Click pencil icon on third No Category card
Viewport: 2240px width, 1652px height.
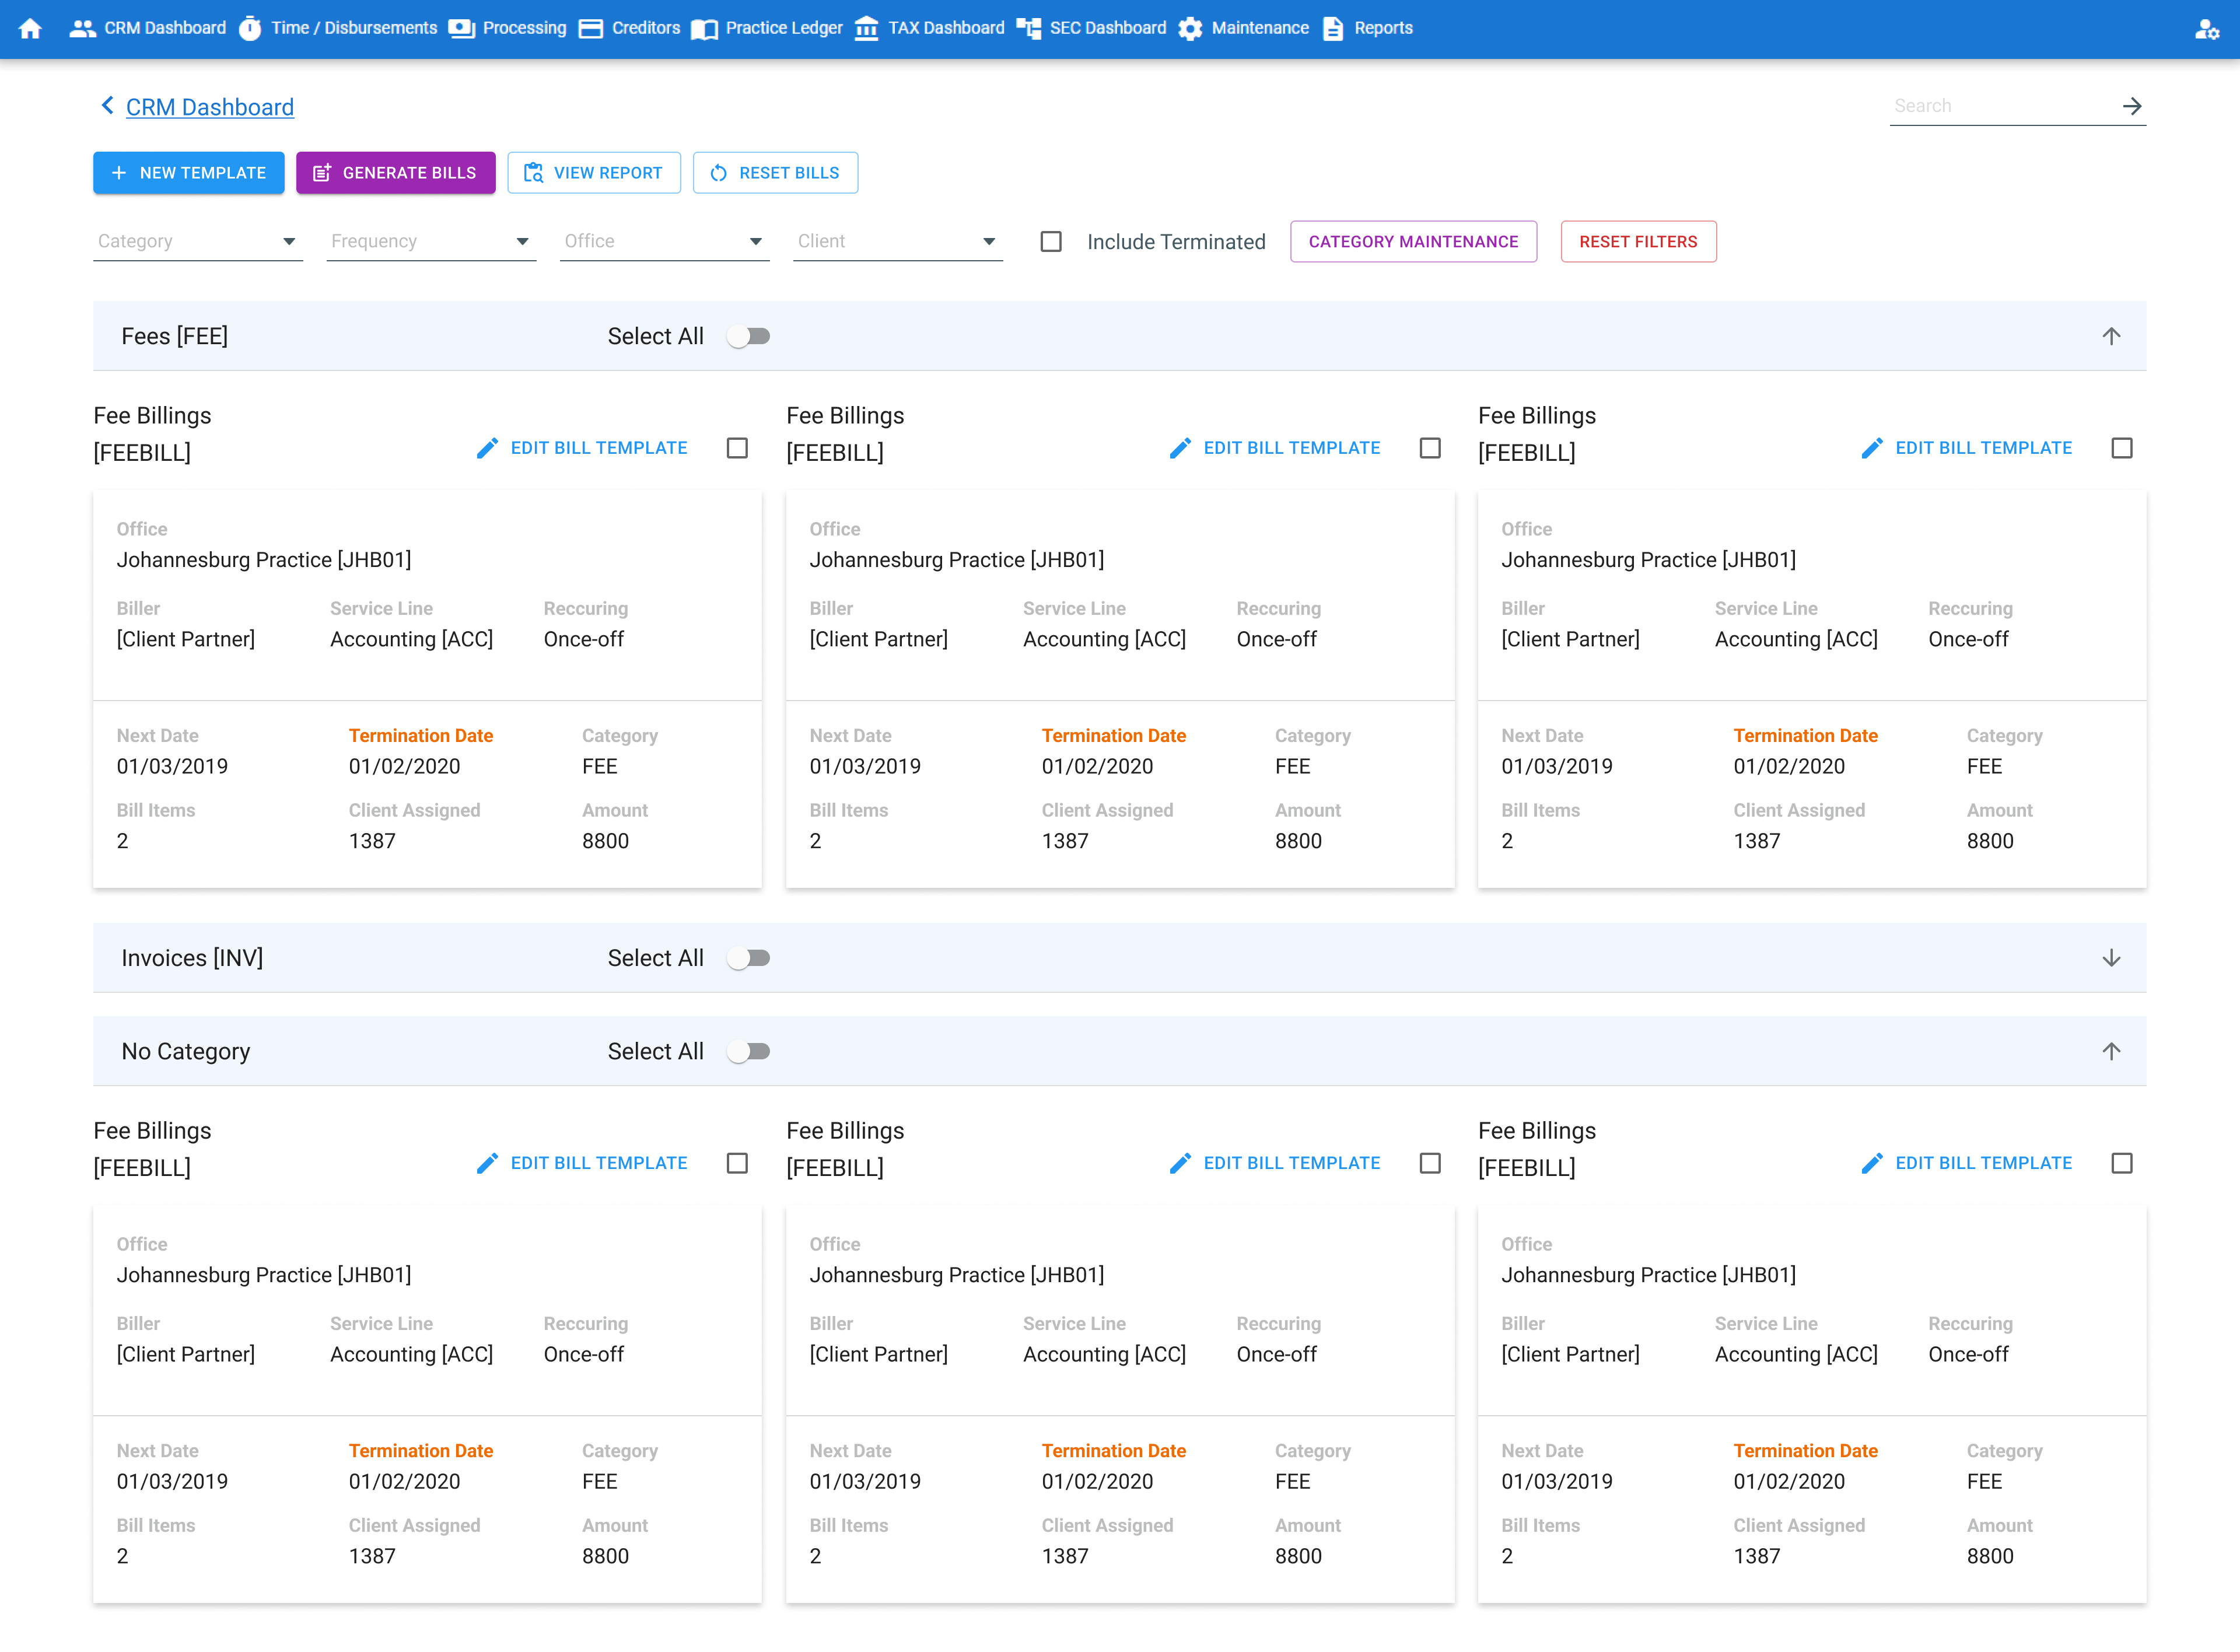click(x=1872, y=1163)
